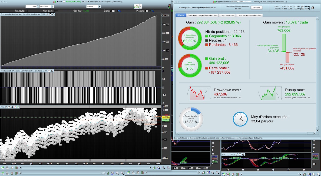The image size is (321, 176).
Task: Open settings wrench of the Prix panel
Action: [x=6, y=107]
